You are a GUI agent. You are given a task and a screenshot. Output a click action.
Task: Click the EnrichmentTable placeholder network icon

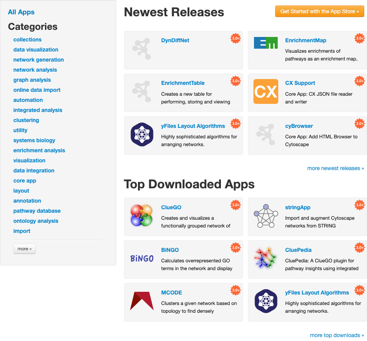pos(142,91)
